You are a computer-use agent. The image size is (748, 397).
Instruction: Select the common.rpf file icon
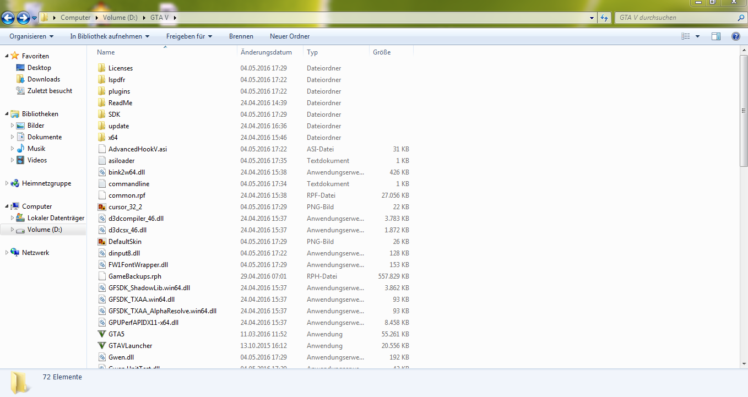pos(101,195)
